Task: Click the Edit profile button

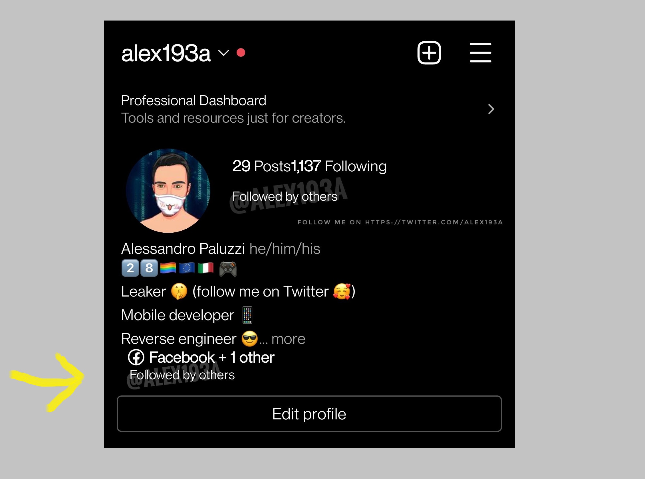Action: coord(309,413)
